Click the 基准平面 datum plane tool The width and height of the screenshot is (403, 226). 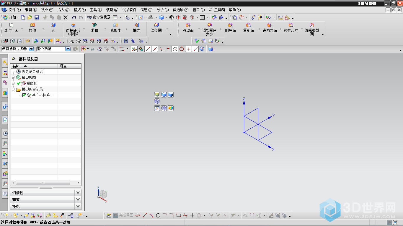11,28
